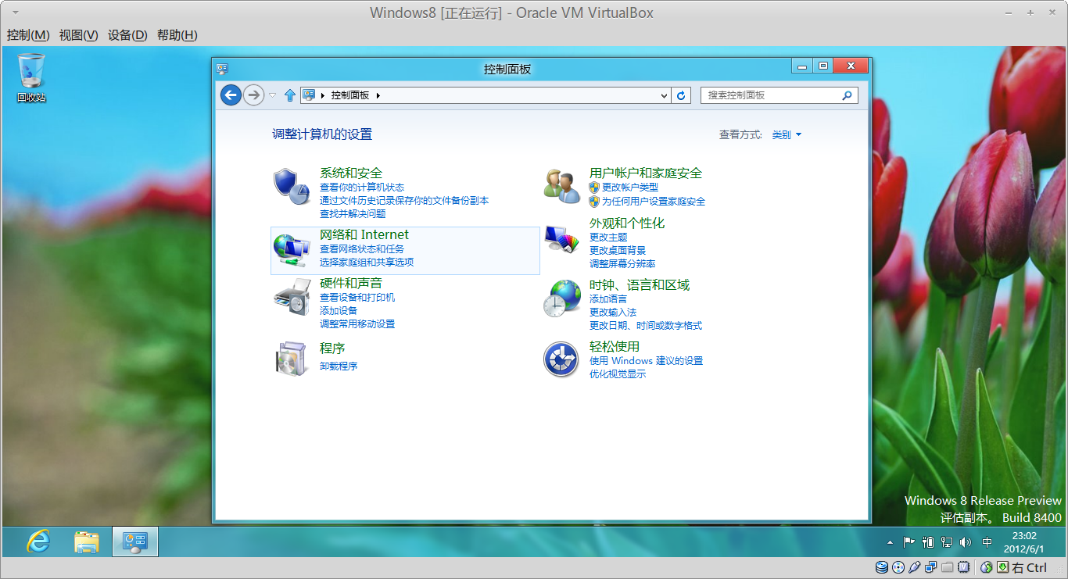Click 查找并解决问题 link
The height and width of the screenshot is (579, 1068).
tap(353, 214)
